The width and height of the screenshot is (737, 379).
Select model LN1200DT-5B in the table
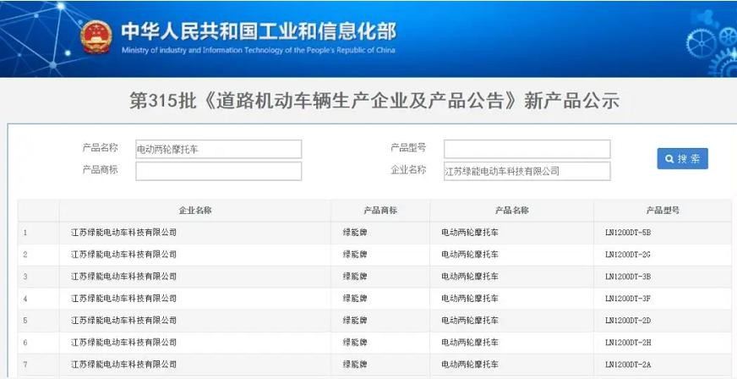(x=628, y=233)
